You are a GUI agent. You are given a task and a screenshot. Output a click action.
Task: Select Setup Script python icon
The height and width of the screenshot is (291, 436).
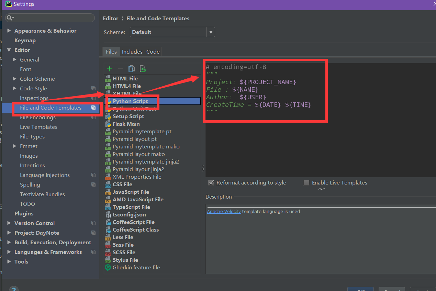[108, 116]
